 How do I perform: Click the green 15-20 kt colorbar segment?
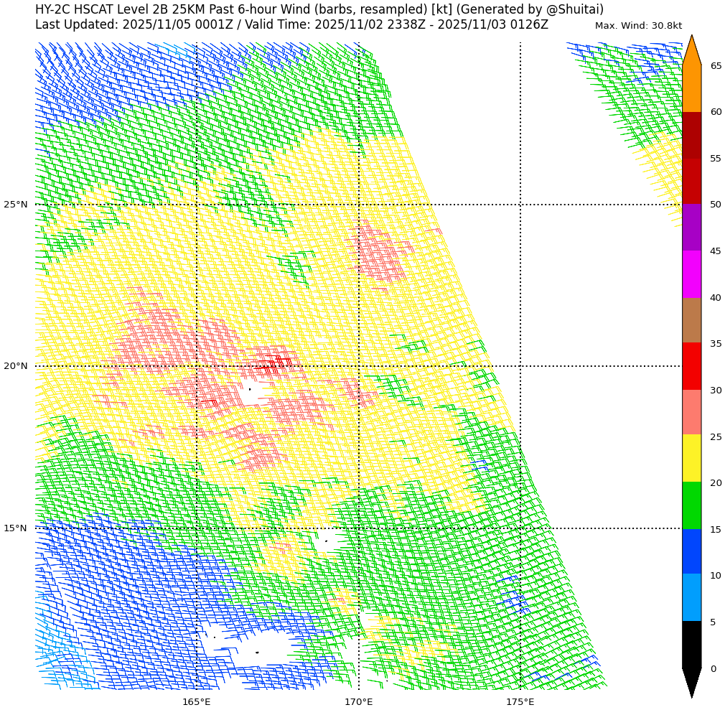(x=691, y=505)
